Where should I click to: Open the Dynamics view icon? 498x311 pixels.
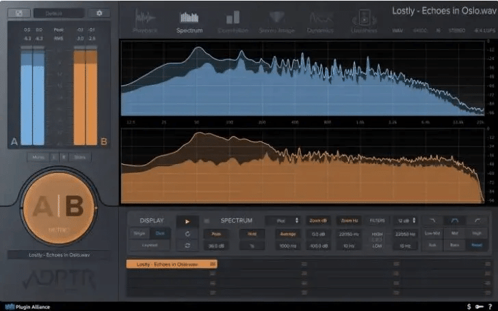[x=320, y=21]
